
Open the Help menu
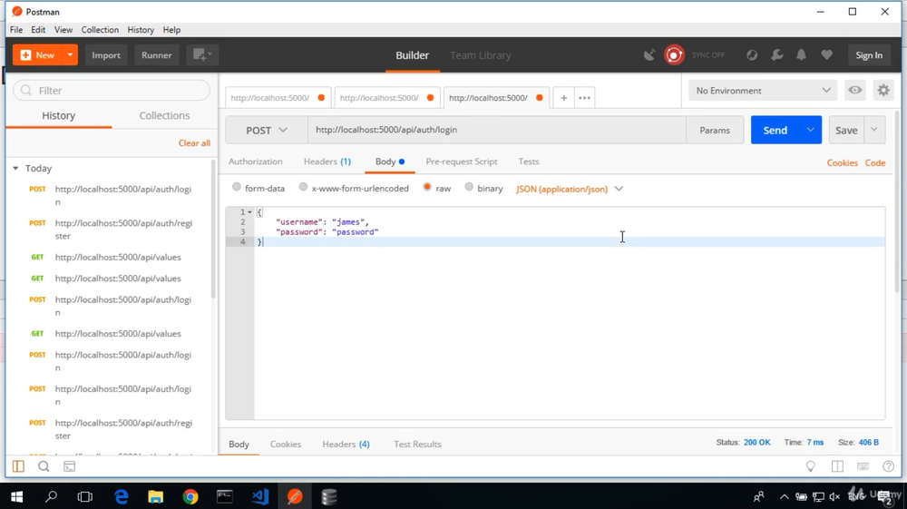point(171,30)
